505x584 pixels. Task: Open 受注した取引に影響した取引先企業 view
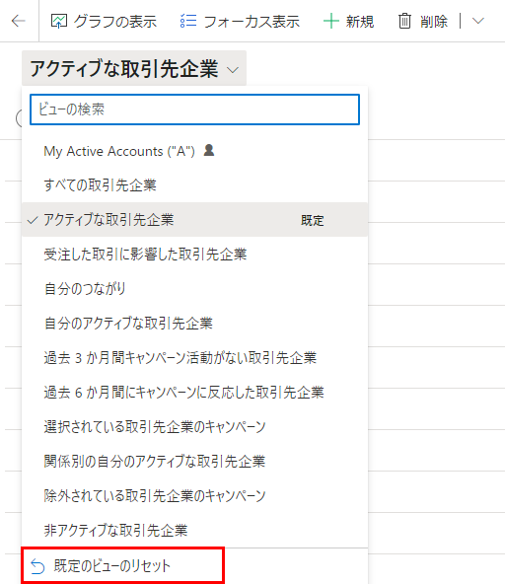pyautogui.click(x=194, y=255)
